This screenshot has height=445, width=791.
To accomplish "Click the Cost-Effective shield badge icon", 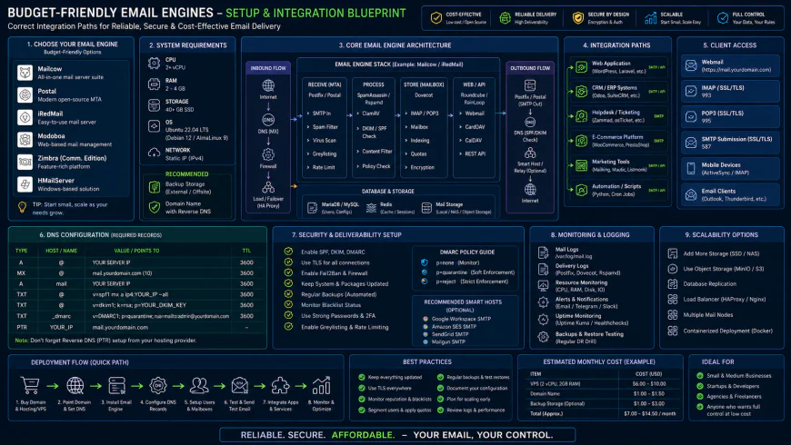I will (436, 18).
